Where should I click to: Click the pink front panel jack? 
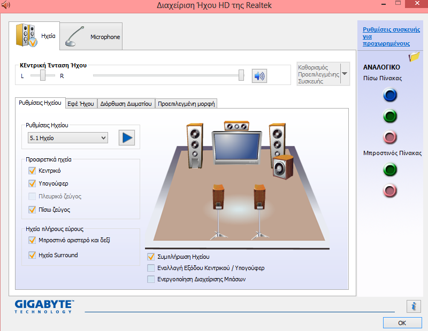coord(390,190)
